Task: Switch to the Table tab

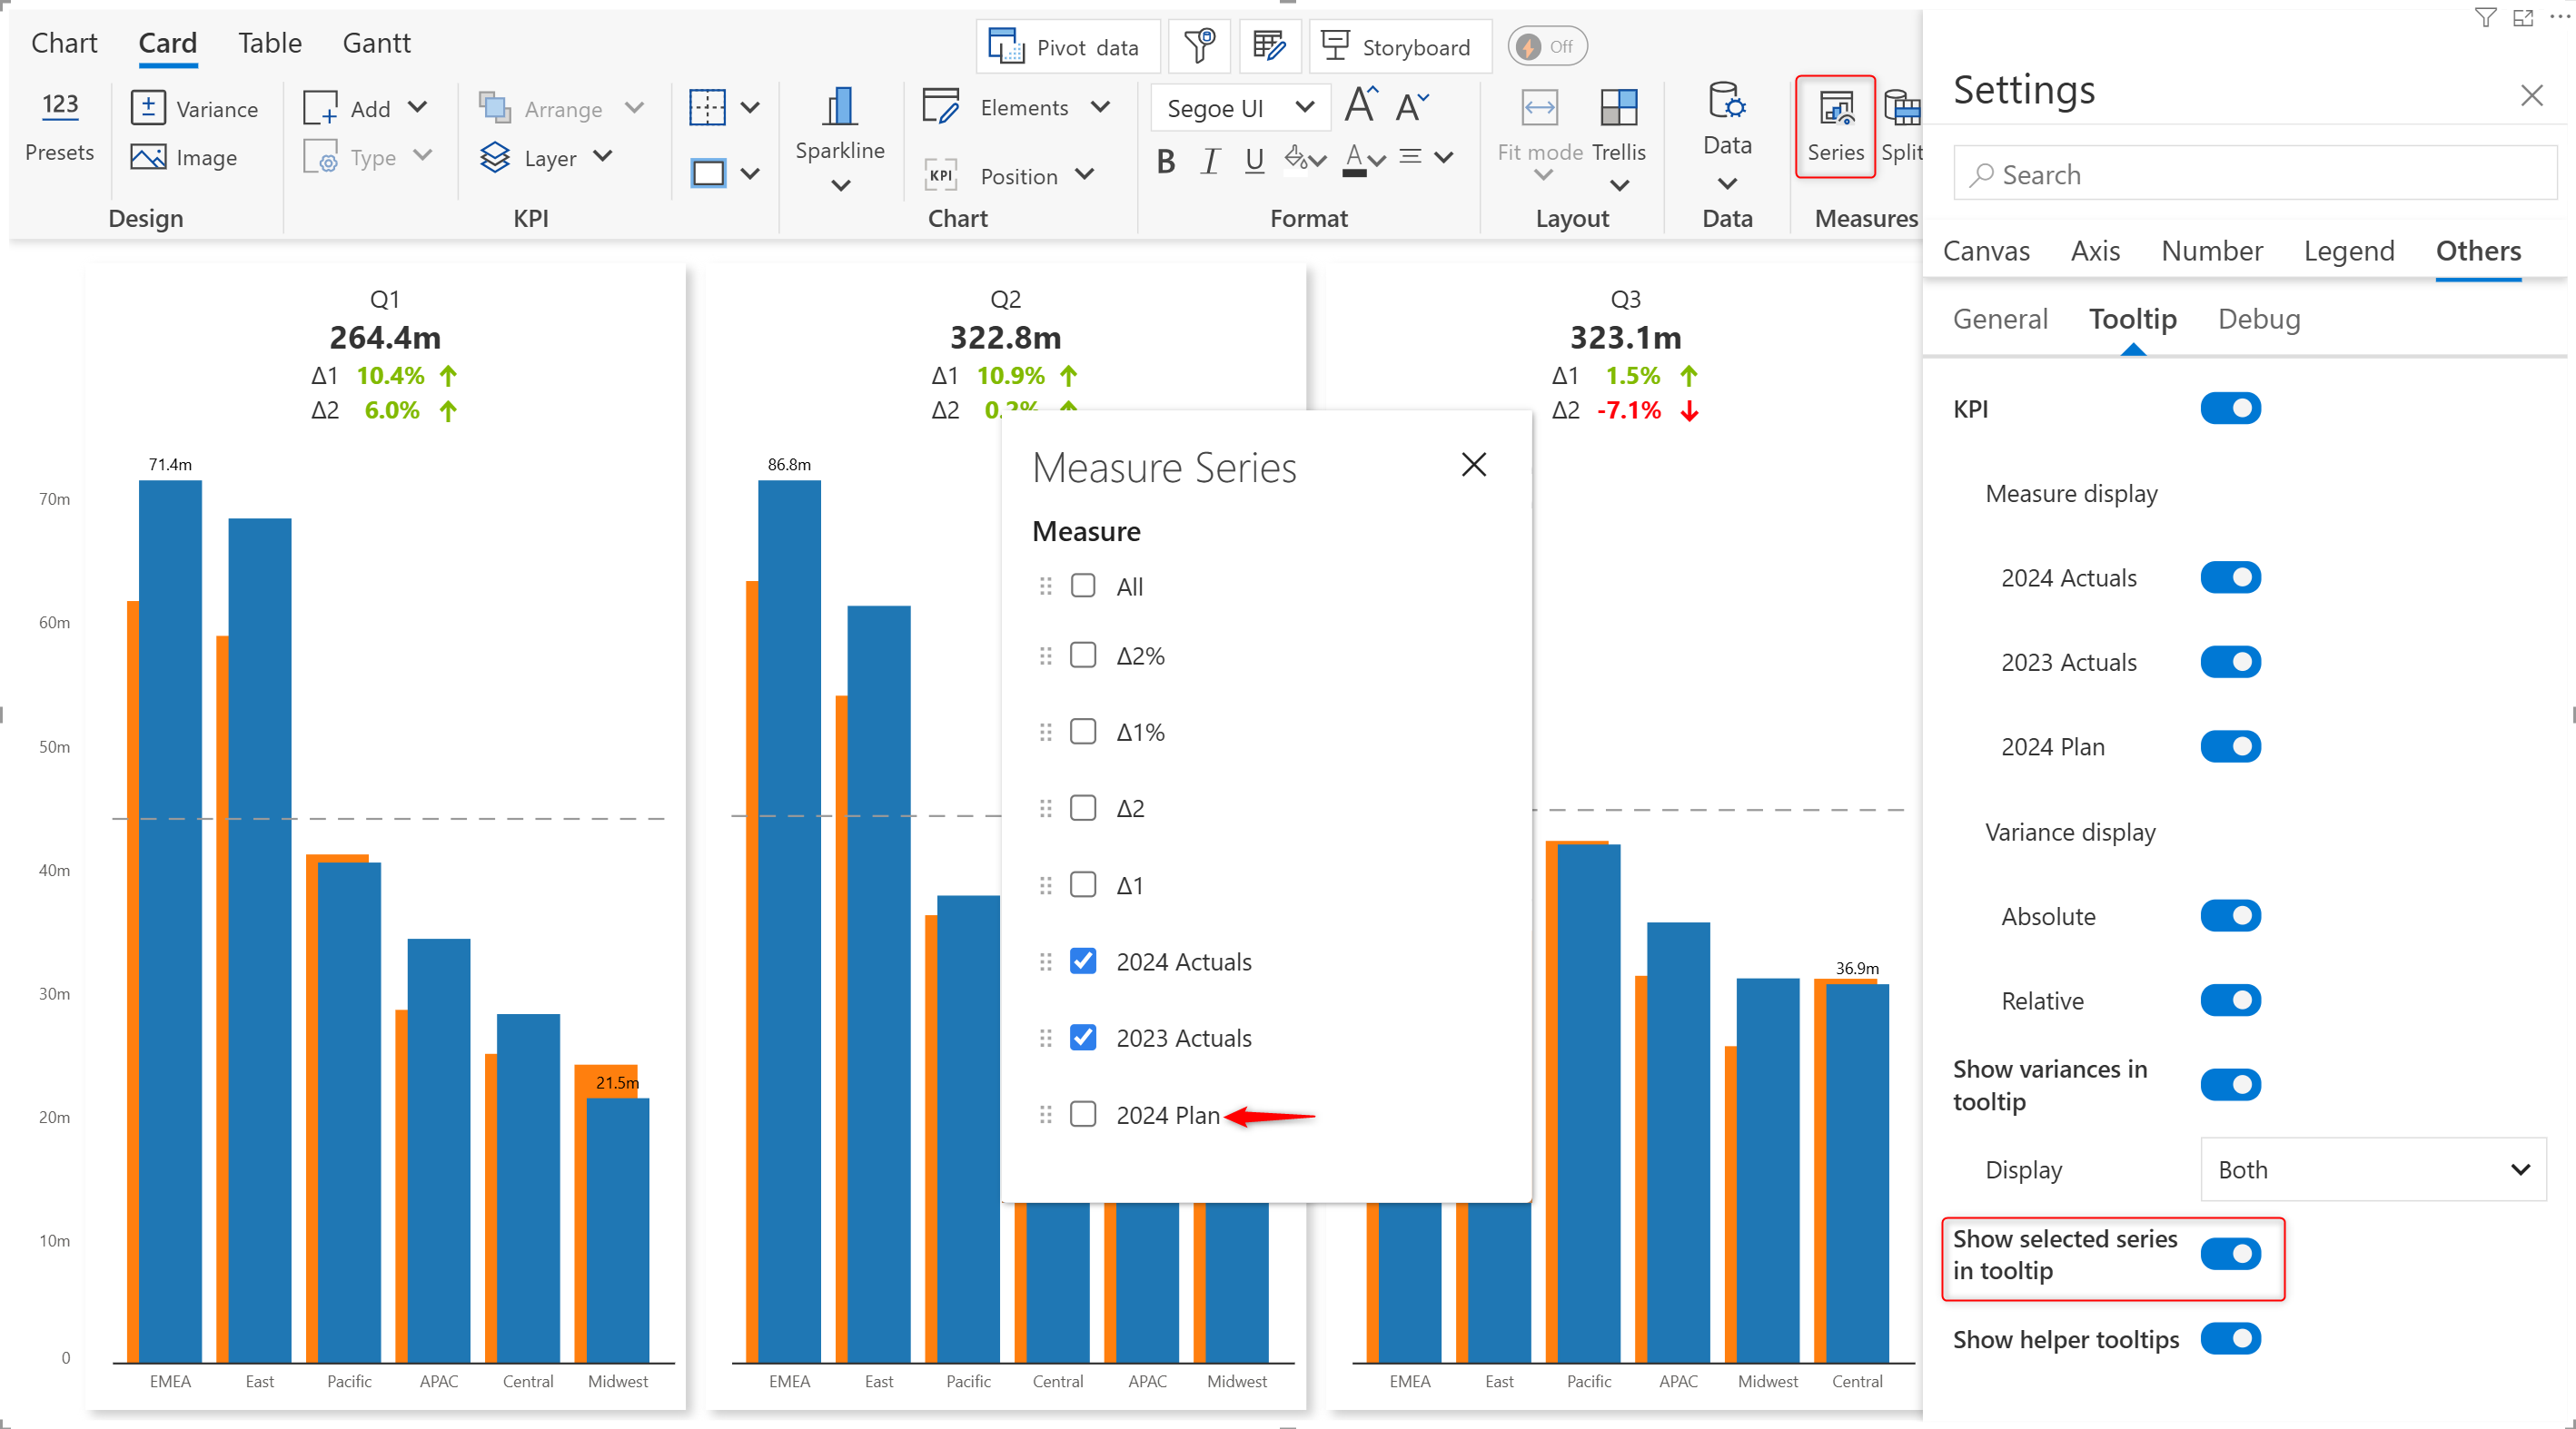Action: 269,43
